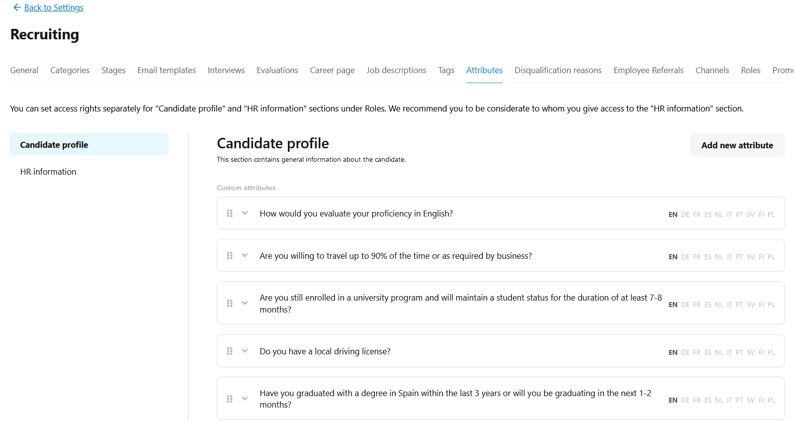The height and width of the screenshot is (421, 794).
Task: Click drag handle of university enrollment attribute
Action: 230,303
